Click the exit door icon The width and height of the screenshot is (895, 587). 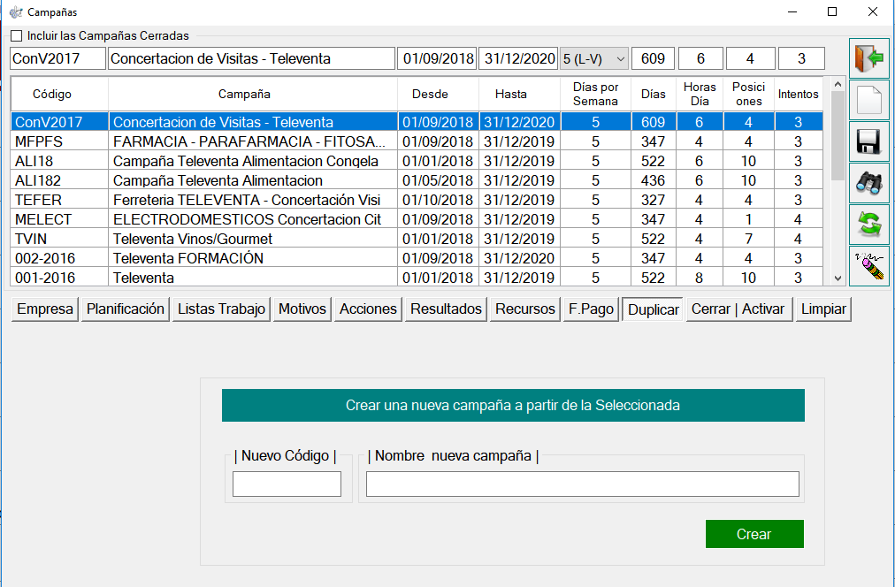coord(868,58)
